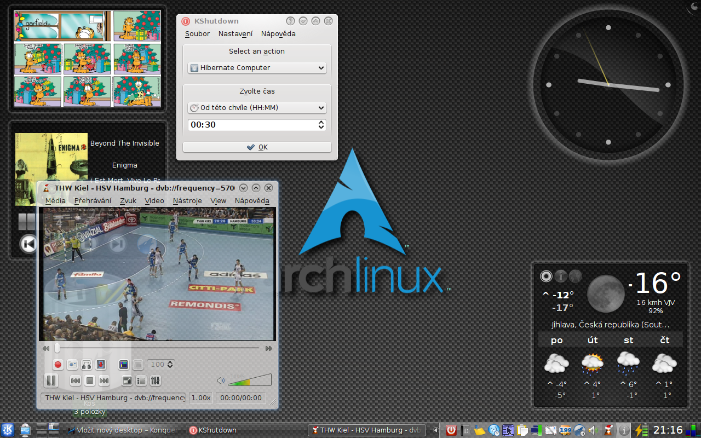701x438 pixels.
Task: Open the Klipper clipboard tray icon
Action: tap(522, 430)
